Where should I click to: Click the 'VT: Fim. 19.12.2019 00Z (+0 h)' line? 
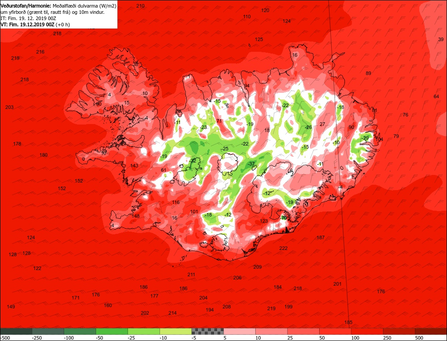point(35,25)
